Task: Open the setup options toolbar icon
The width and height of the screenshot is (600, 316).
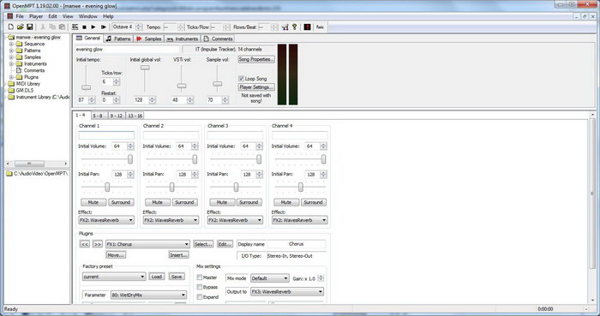Action: click(x=285, y=27)
